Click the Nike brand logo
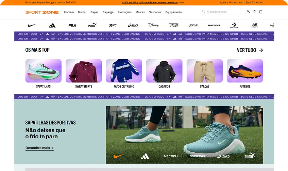This screenshot has width=288, height=171. coord(32,25)
